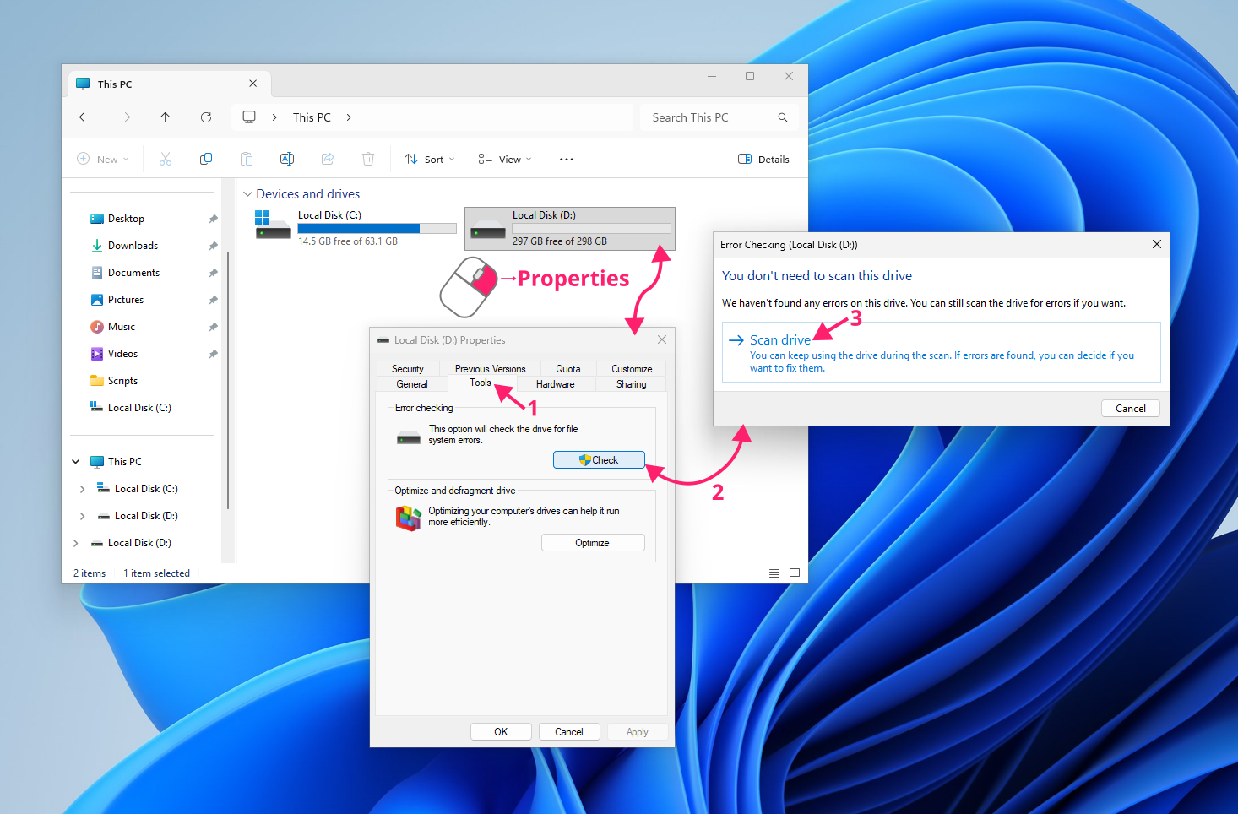
Task: Click Search This PC field
Action: click(x=718, y=117)
